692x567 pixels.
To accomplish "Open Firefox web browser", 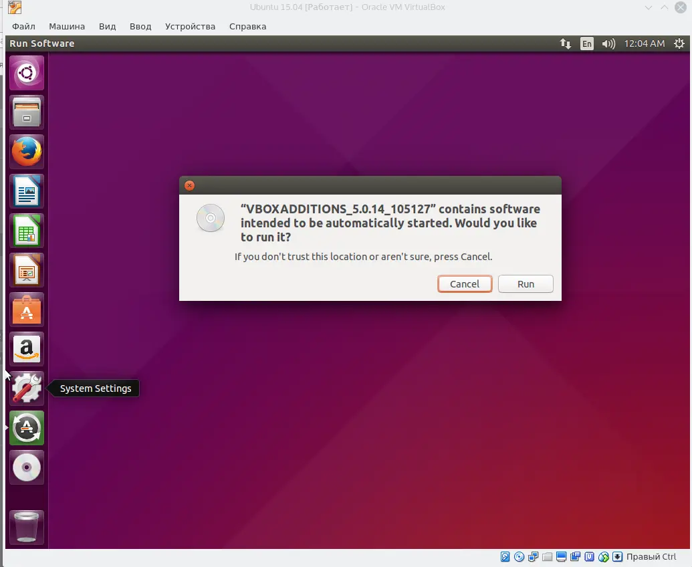I will [x=27, y=152].
